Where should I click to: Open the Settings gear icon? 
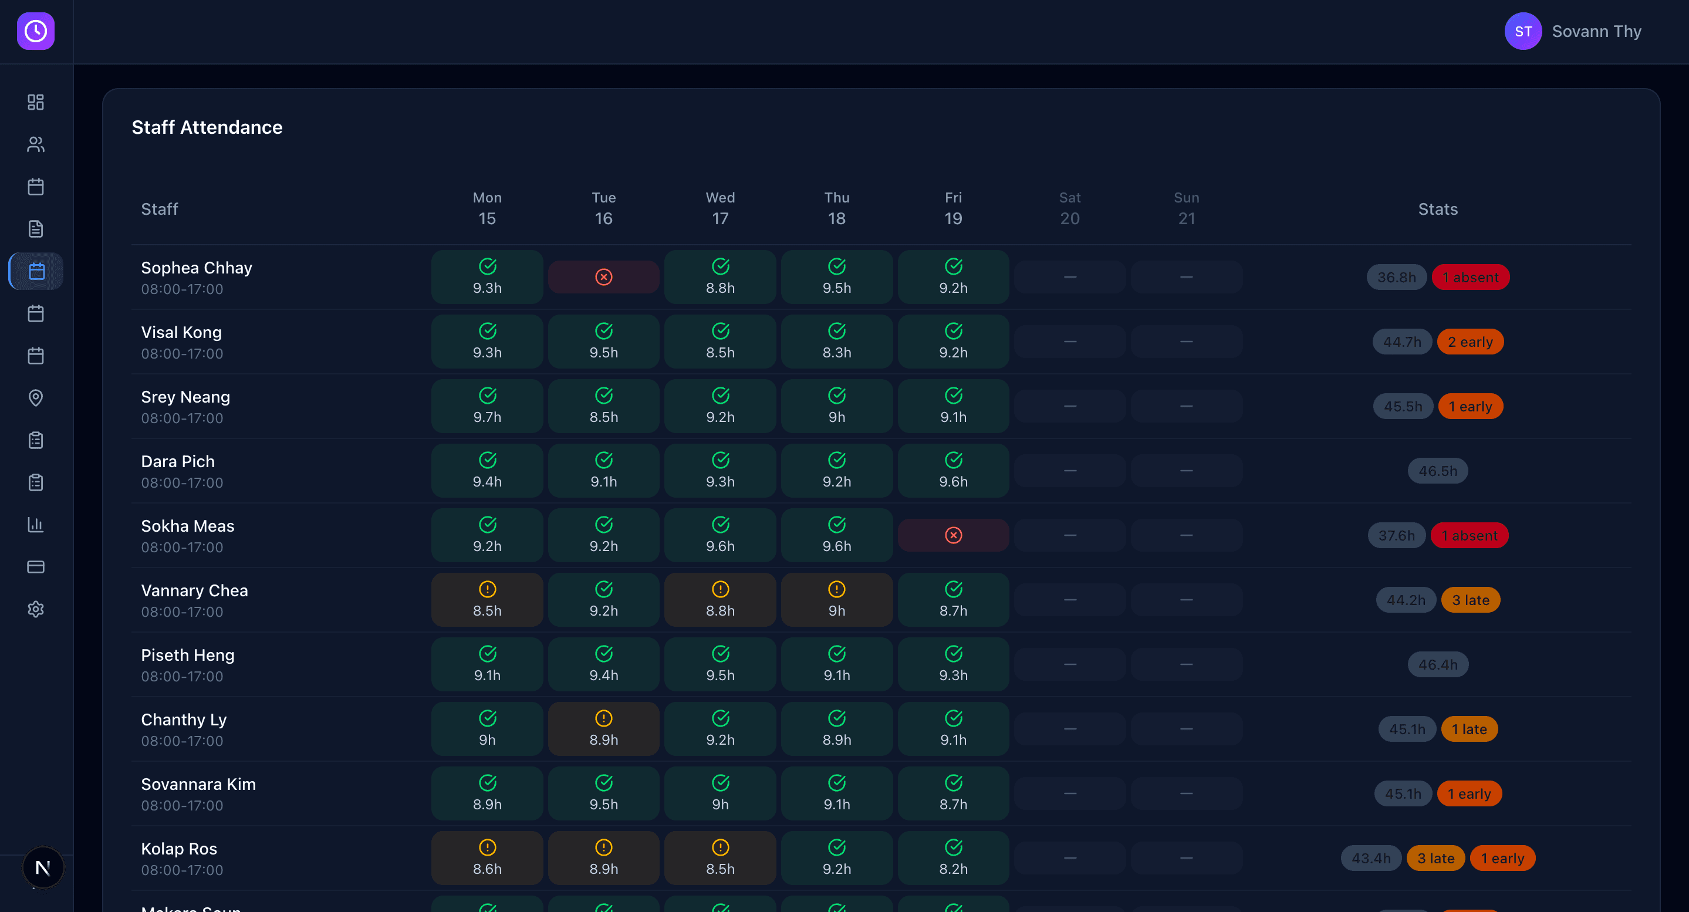coord(35,609)
